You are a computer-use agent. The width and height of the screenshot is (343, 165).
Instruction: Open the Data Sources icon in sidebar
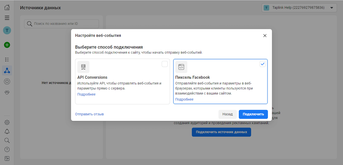click(7, 71)
